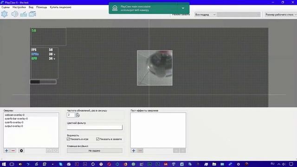The image size is (297, 167).
Task: Open the 'Помощь' menu
Action: [41, 7]
